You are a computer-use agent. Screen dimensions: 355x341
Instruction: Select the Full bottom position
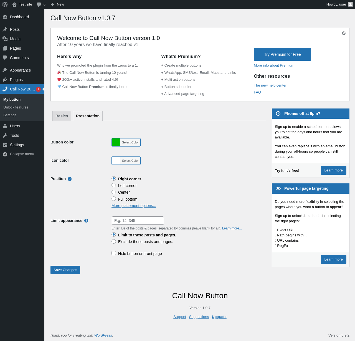(114, 199)
